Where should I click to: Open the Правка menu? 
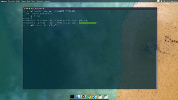pyautogui.click(x=23, y=1)
